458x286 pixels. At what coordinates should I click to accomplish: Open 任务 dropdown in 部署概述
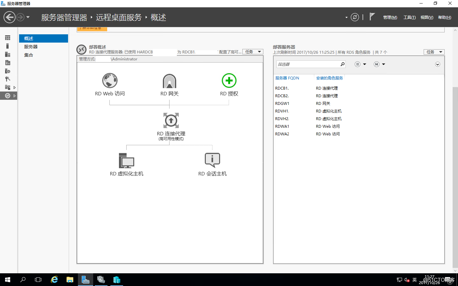[x=253, y=52]
